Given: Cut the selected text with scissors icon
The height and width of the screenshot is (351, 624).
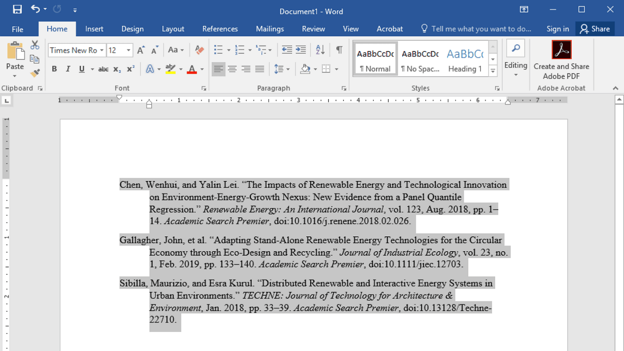Looking at the screenshot, I should pyautogui.click(x=35, y=45).
